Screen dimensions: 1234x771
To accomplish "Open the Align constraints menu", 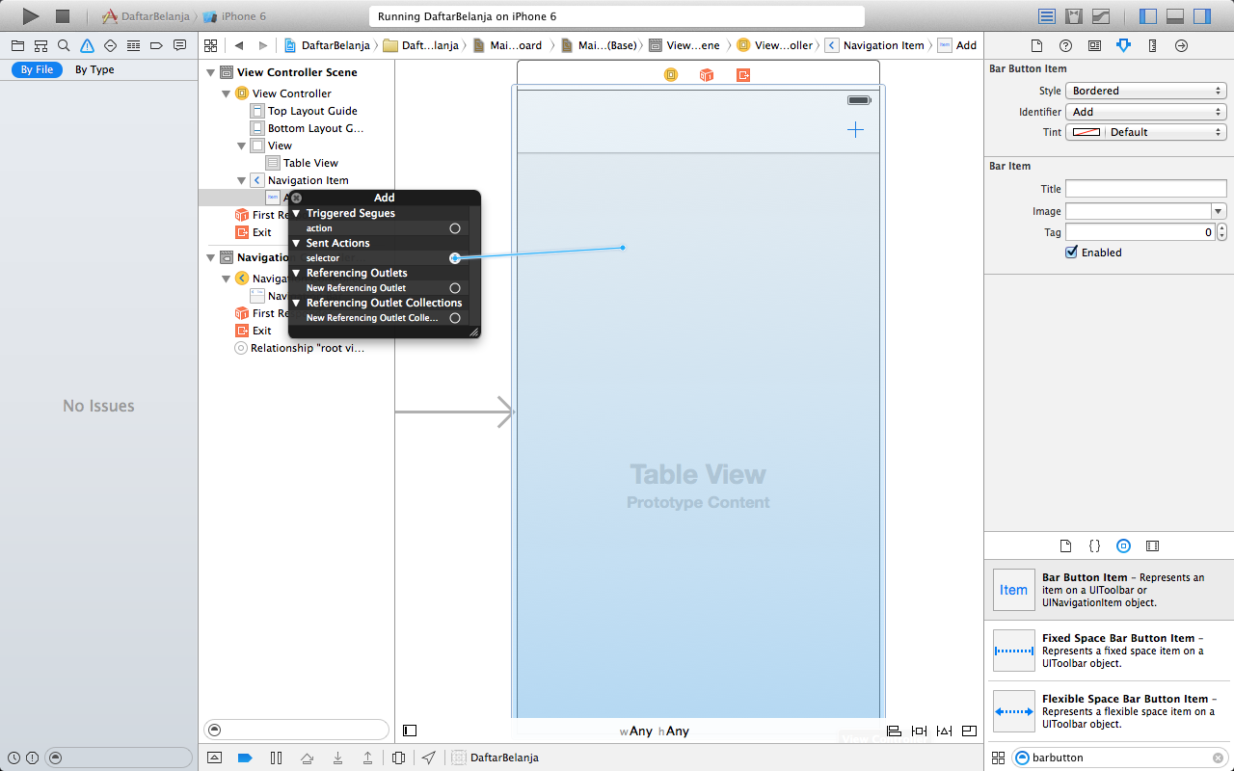I will click(x=892, y=731).
